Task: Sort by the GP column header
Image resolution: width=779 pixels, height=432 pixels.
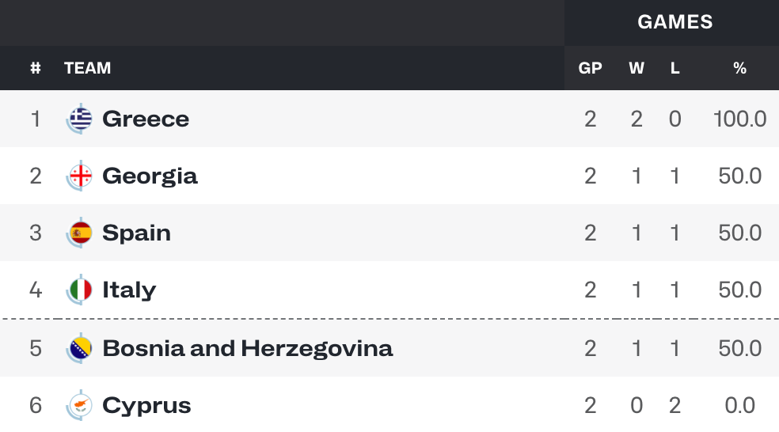Action: (x=591, y=68)
